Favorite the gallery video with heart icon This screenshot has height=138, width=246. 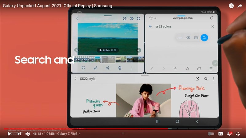pyautogui.click(x=83, y=68)
